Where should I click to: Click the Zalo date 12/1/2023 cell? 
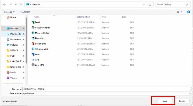click(x=85, y=60)
